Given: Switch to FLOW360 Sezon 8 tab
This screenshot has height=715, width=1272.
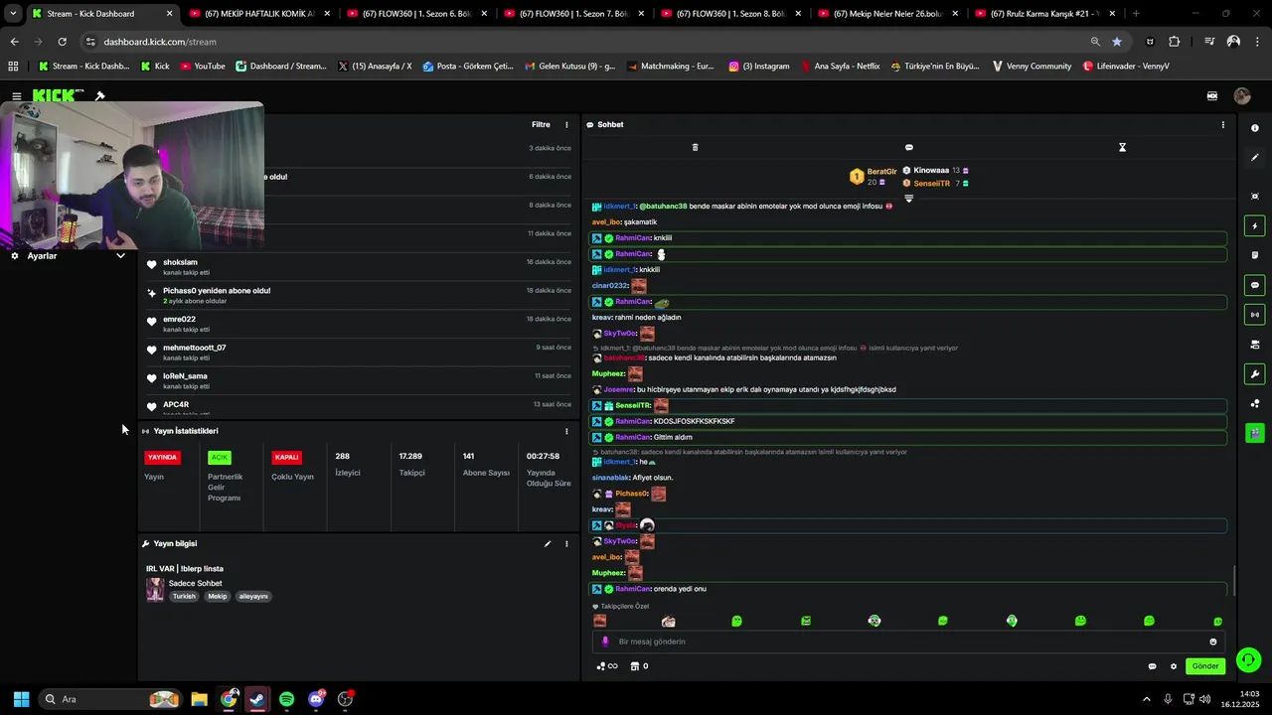Looking at the screenshot, I should pos(729,14).
